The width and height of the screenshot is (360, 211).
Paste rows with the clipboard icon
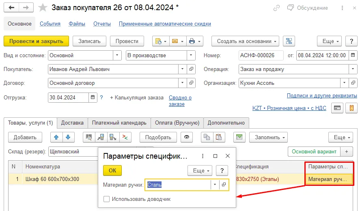coord(219,137)
